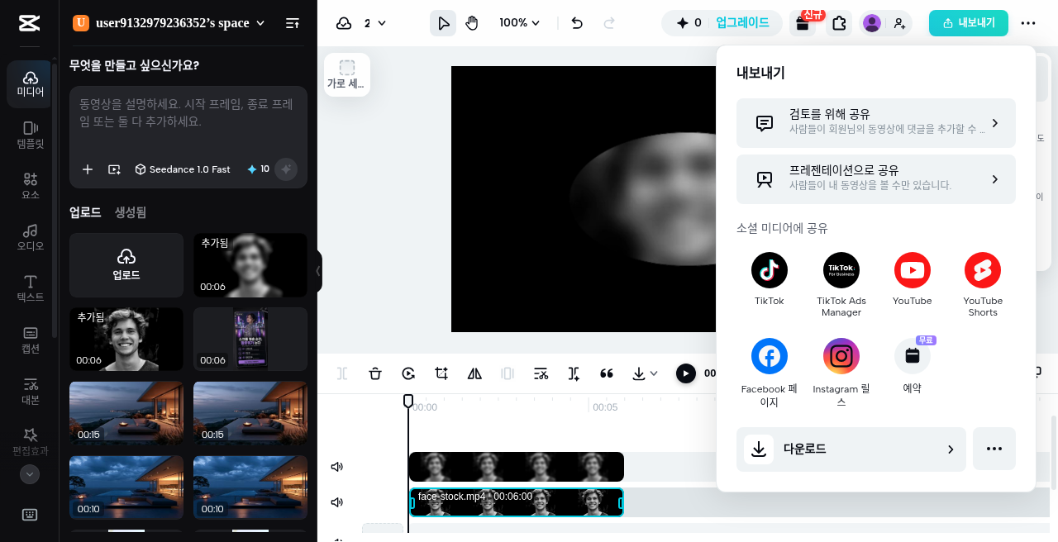Click the invite collaborator icon
Image resolution: width=1058 pixels, height=542 pixels.
click(x=900, y=23)
